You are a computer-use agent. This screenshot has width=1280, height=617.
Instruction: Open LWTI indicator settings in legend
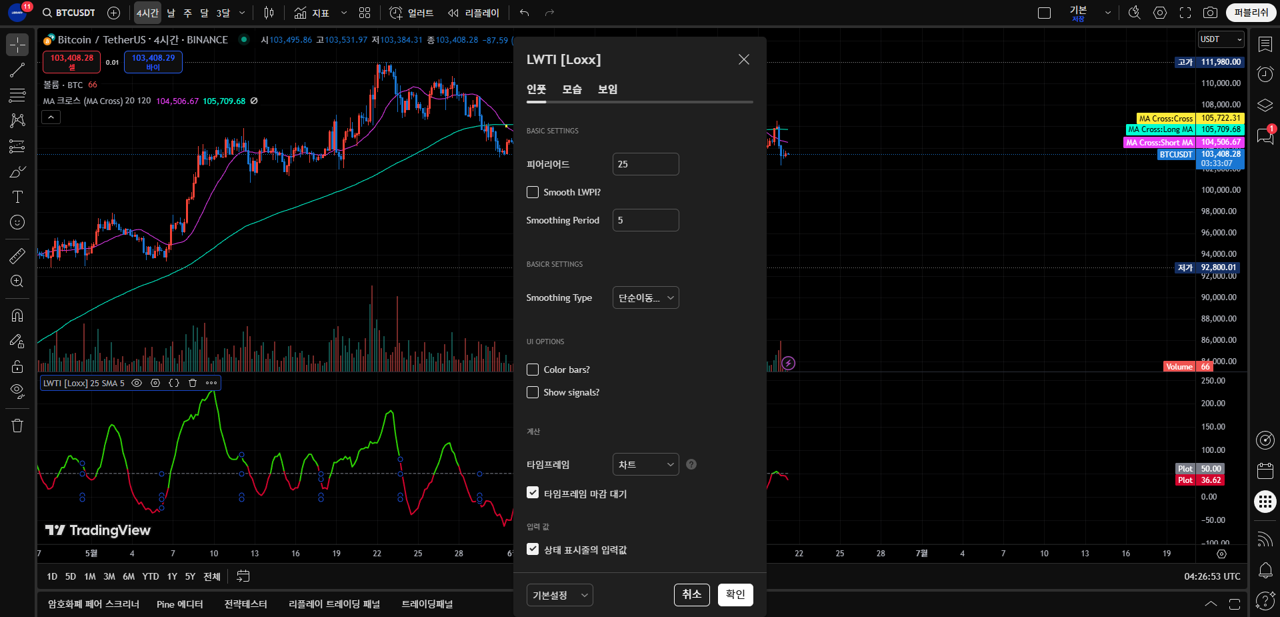point(155,383)
